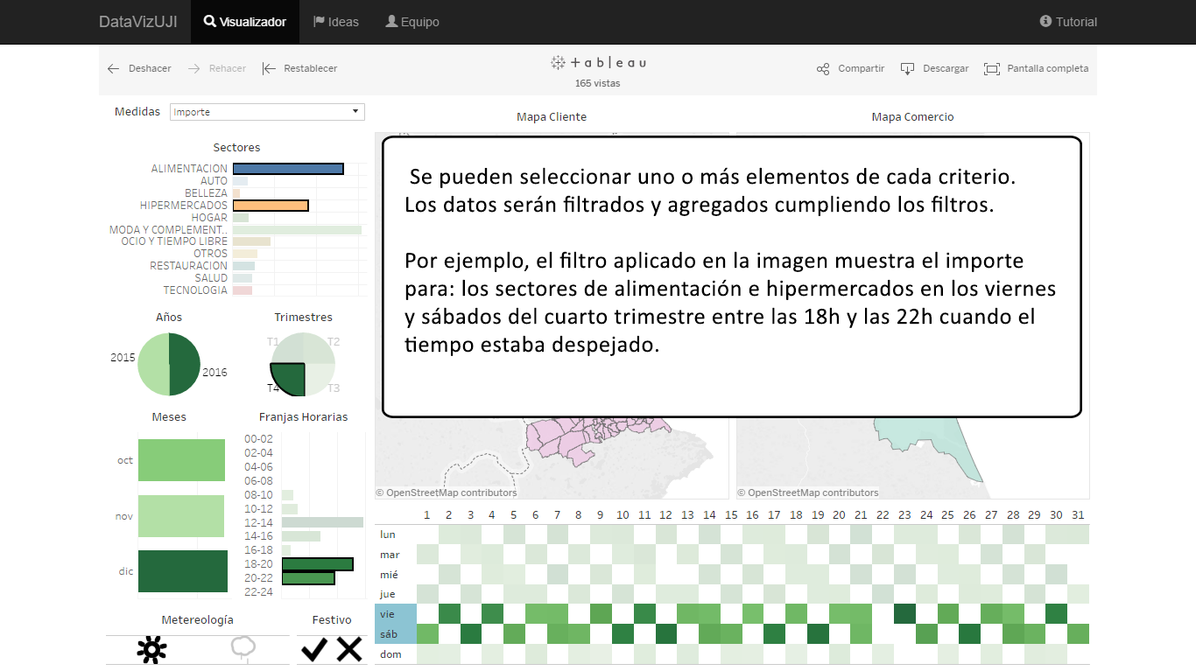This screenshot has width=1196, height=671.
Task: Select the sáb weekday row label
Action: (x=395, y=633)
